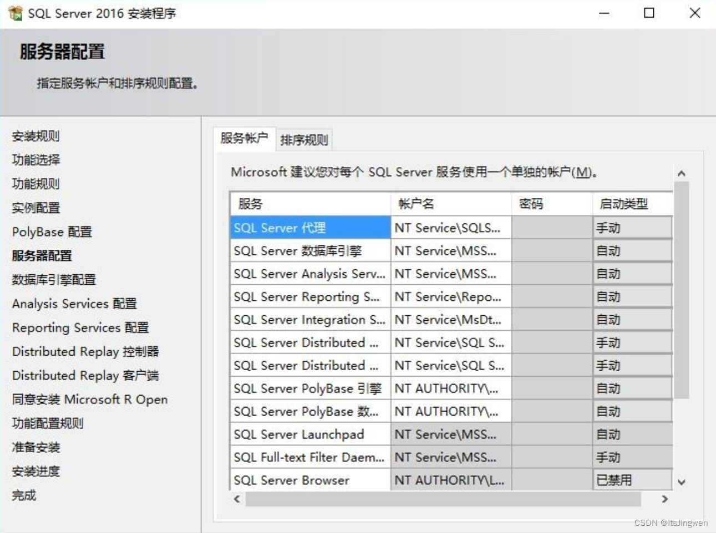Go to PolyBase 配置 step in sidebar
This screenshot has height=533, width=716.
coord(52,232)
